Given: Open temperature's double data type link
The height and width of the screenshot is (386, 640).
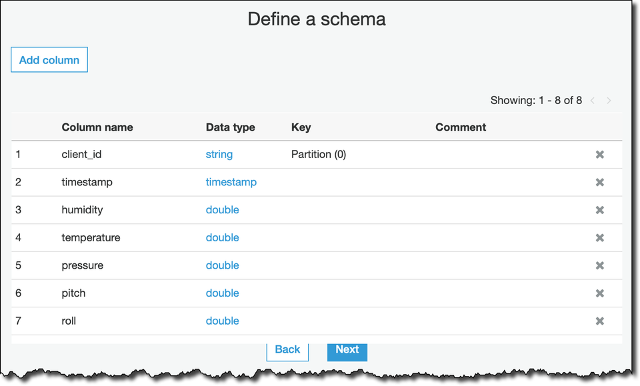Looking at the screenshot, I should [x=222, y=238].
